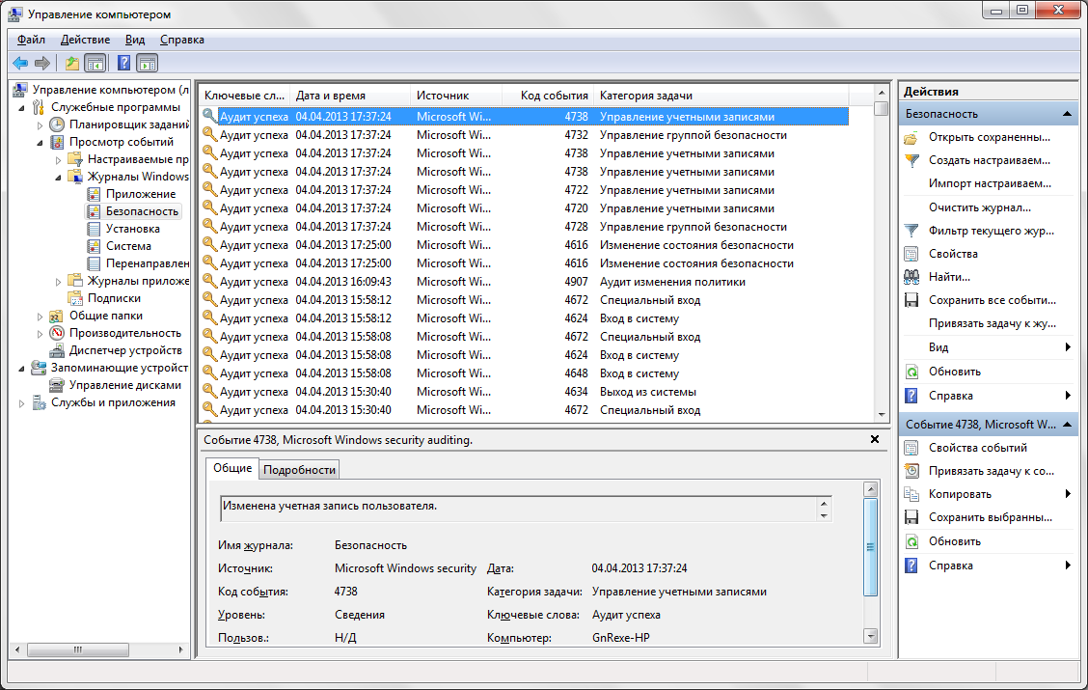Screen dimensions: 1088x690
Task: Click the Управление дисками icon
Action: 57,385
